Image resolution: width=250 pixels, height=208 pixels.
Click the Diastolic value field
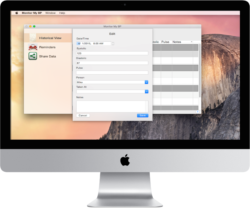112,62
